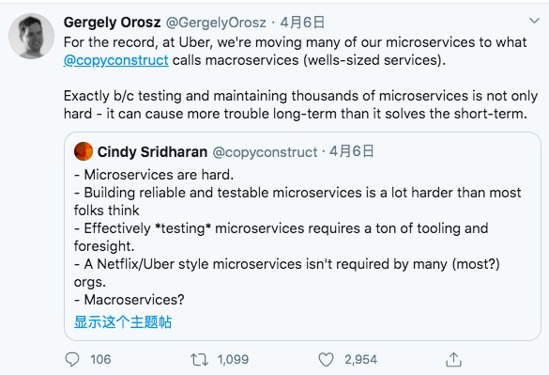Image resolution: width=549 pixels, height=375 pixels.
Task: Click 显示这个主题帖 show thread link
Action: [x=123, y=321]
